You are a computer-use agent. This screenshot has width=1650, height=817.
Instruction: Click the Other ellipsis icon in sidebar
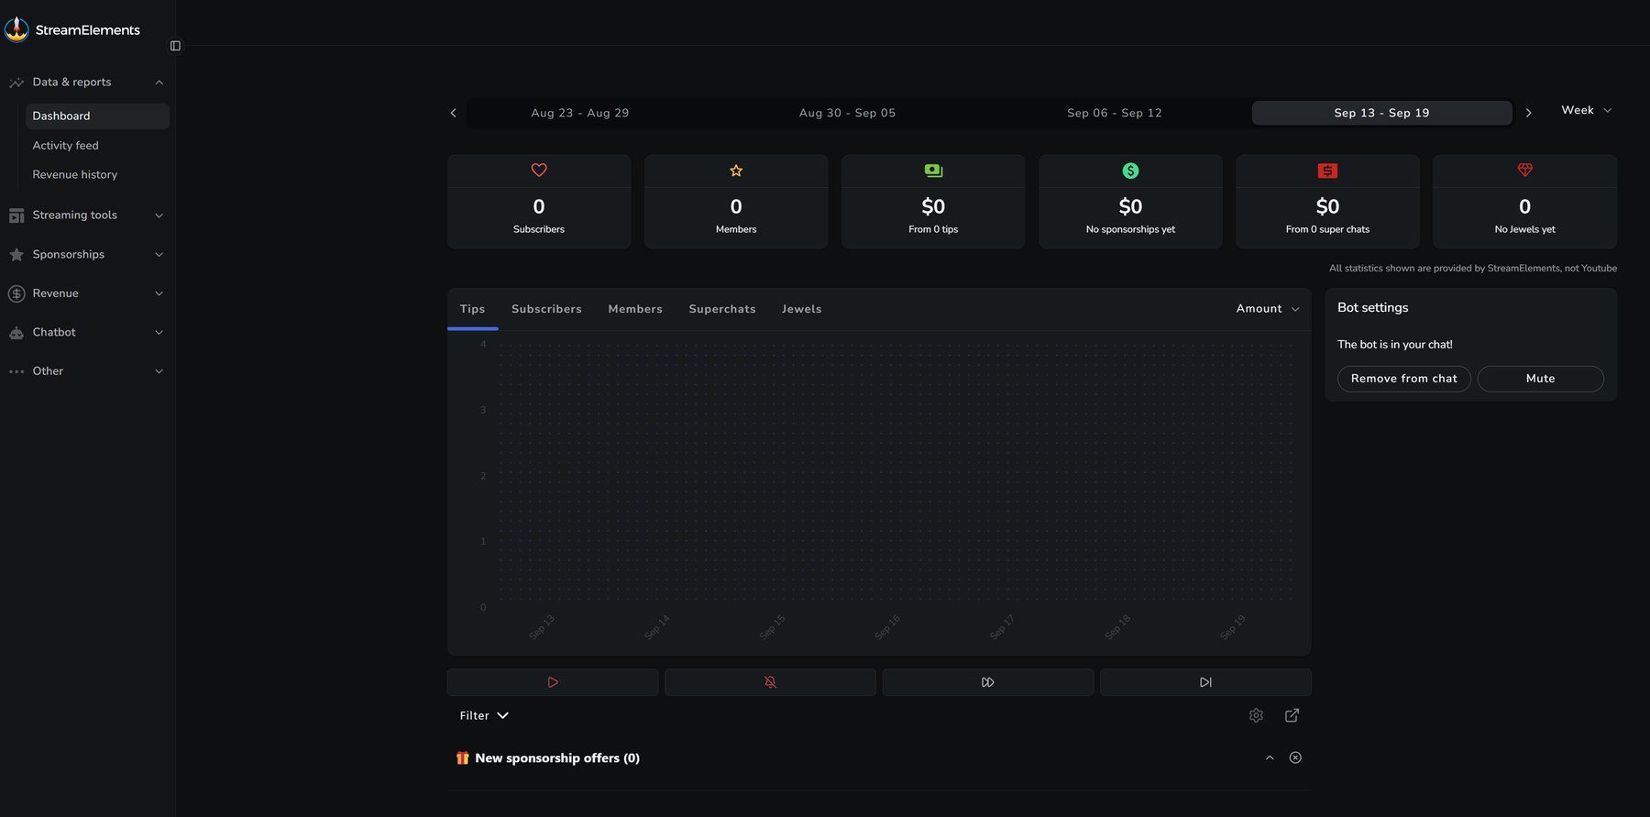tap(16, 371)
